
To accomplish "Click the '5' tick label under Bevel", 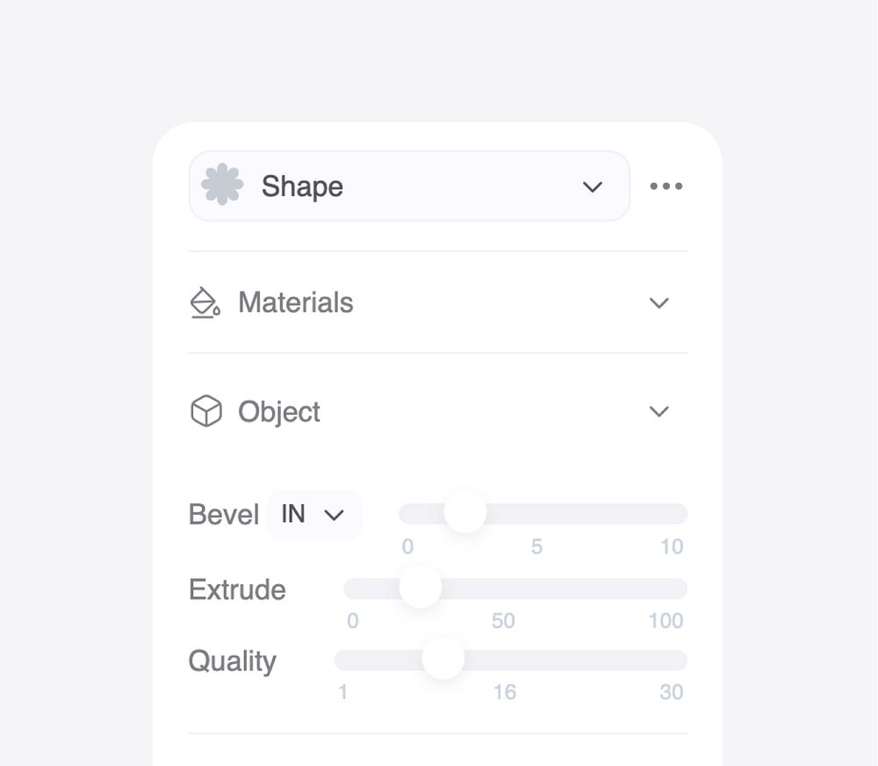I will (x=536, y=547).
